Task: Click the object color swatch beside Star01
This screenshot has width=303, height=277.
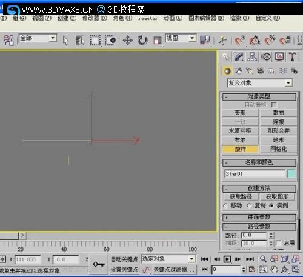Action: [x=291, y=173]
